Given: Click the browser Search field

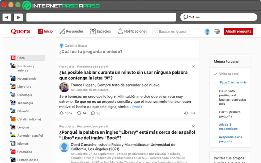Looking at the screenshot, I should point(219,17).
